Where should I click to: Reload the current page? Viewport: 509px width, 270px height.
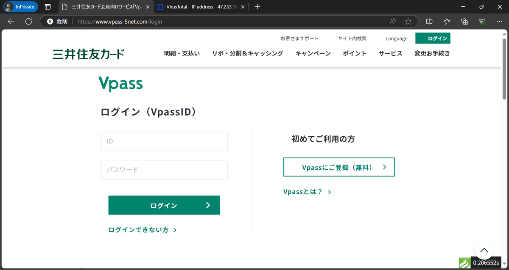coord(28,21)
